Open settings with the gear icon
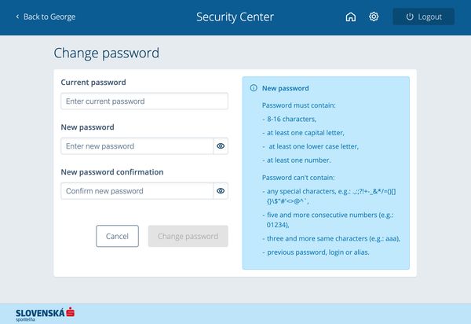Image resolution: width=471 pixels, height=324 pixels. [374, 17]
